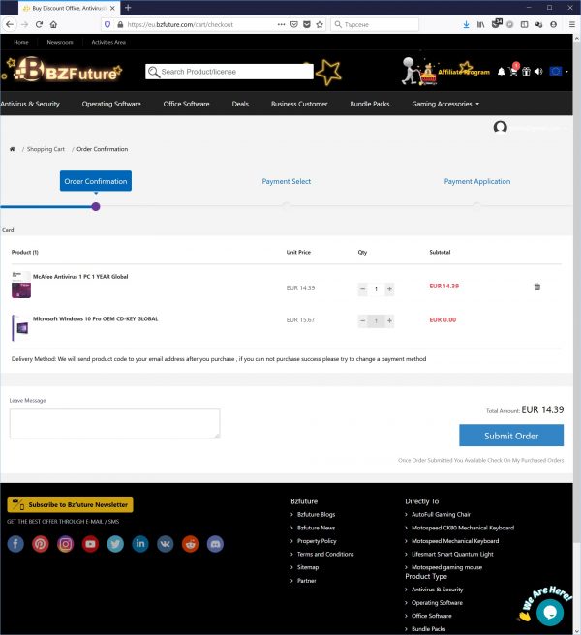The height and width of the screenshot is (635, 581).
Task: Open Office Software menu
Action: tap(186, 104)
